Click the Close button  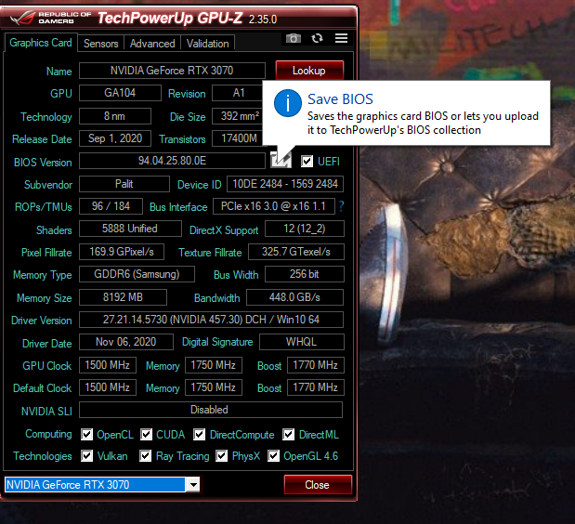(x=317, y=485)
